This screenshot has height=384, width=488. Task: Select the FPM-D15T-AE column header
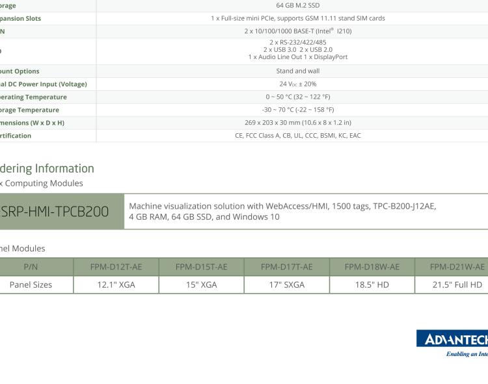point(201,267)
